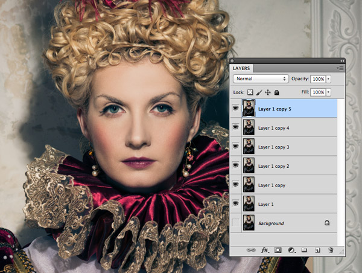Open the Layers panel options menu
Screen dimensions: 362x273
[x=341, y=68]
